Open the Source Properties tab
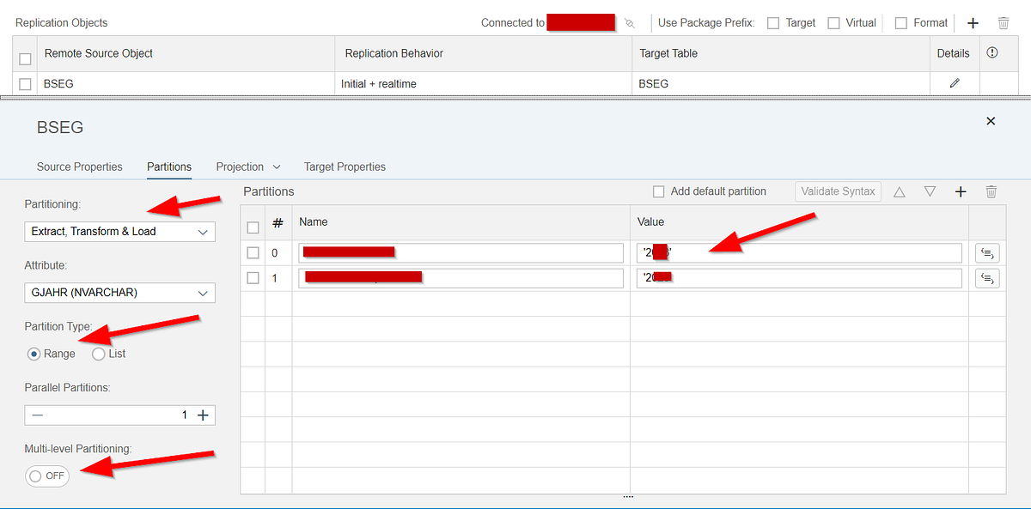 pos(79,167)
